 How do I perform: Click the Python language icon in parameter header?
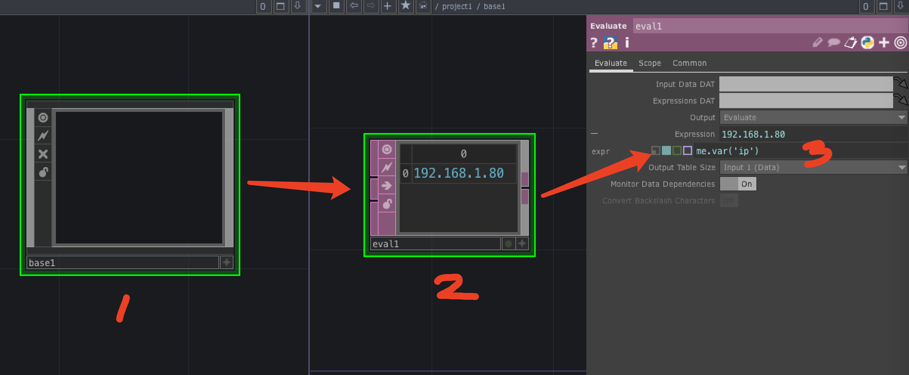coord(867,43)
